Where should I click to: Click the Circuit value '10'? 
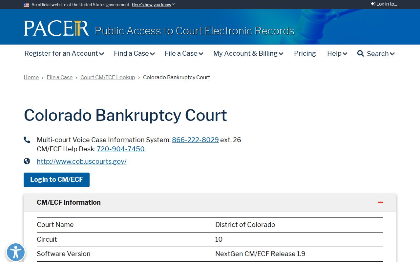click(219, 239)
